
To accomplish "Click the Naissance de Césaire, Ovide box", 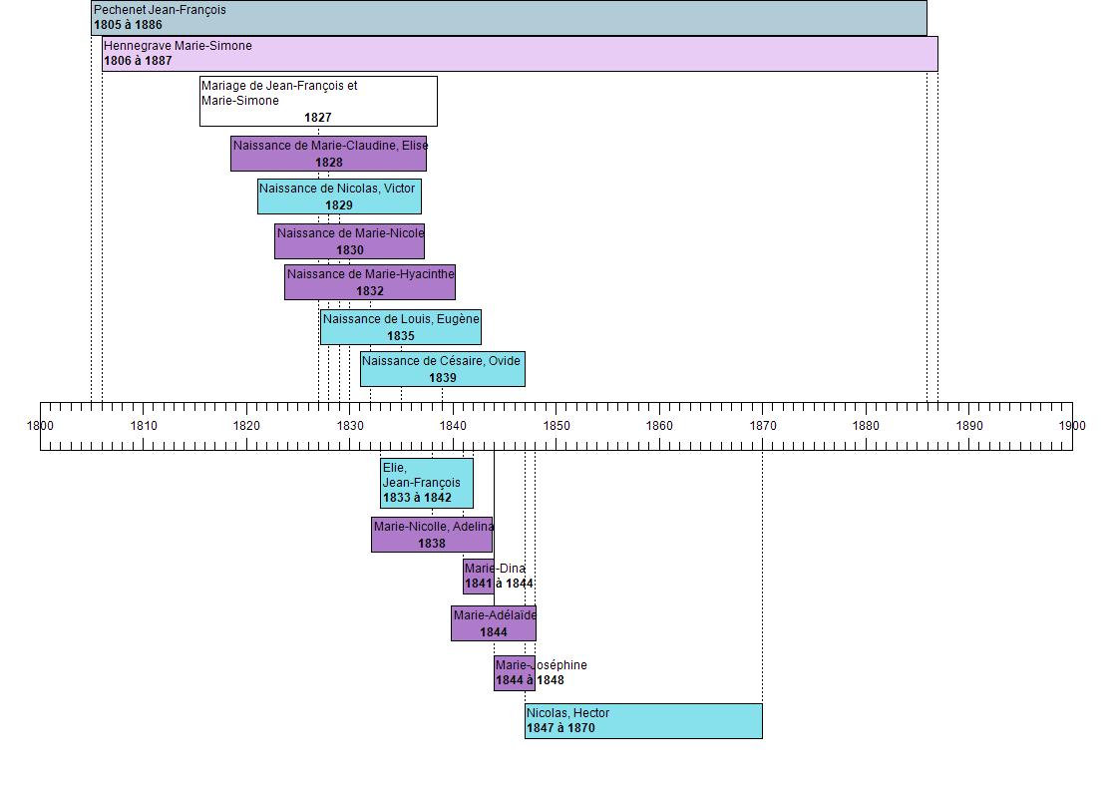I will tap(442, 369).
